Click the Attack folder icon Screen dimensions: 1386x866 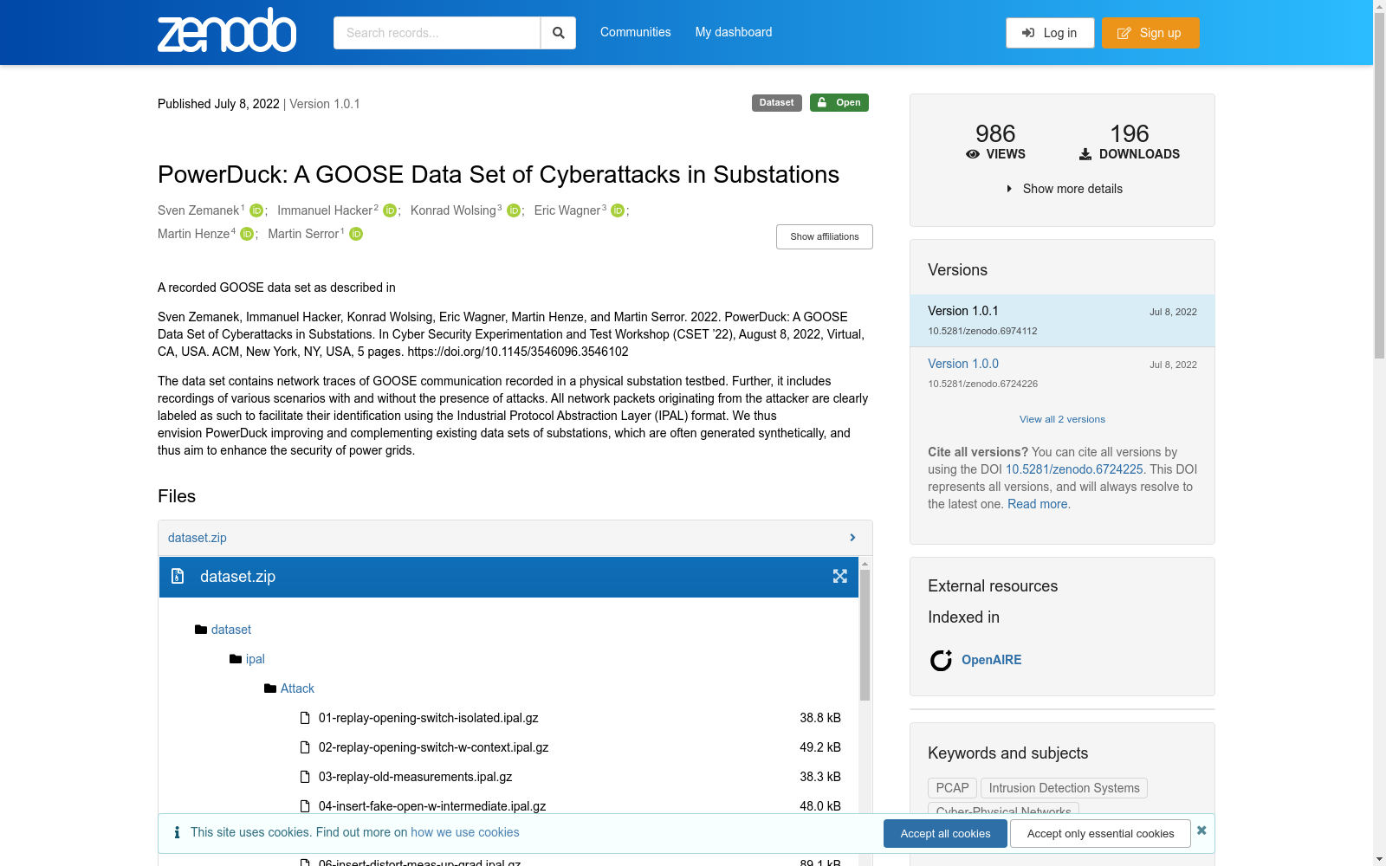(x=270, y=688)
